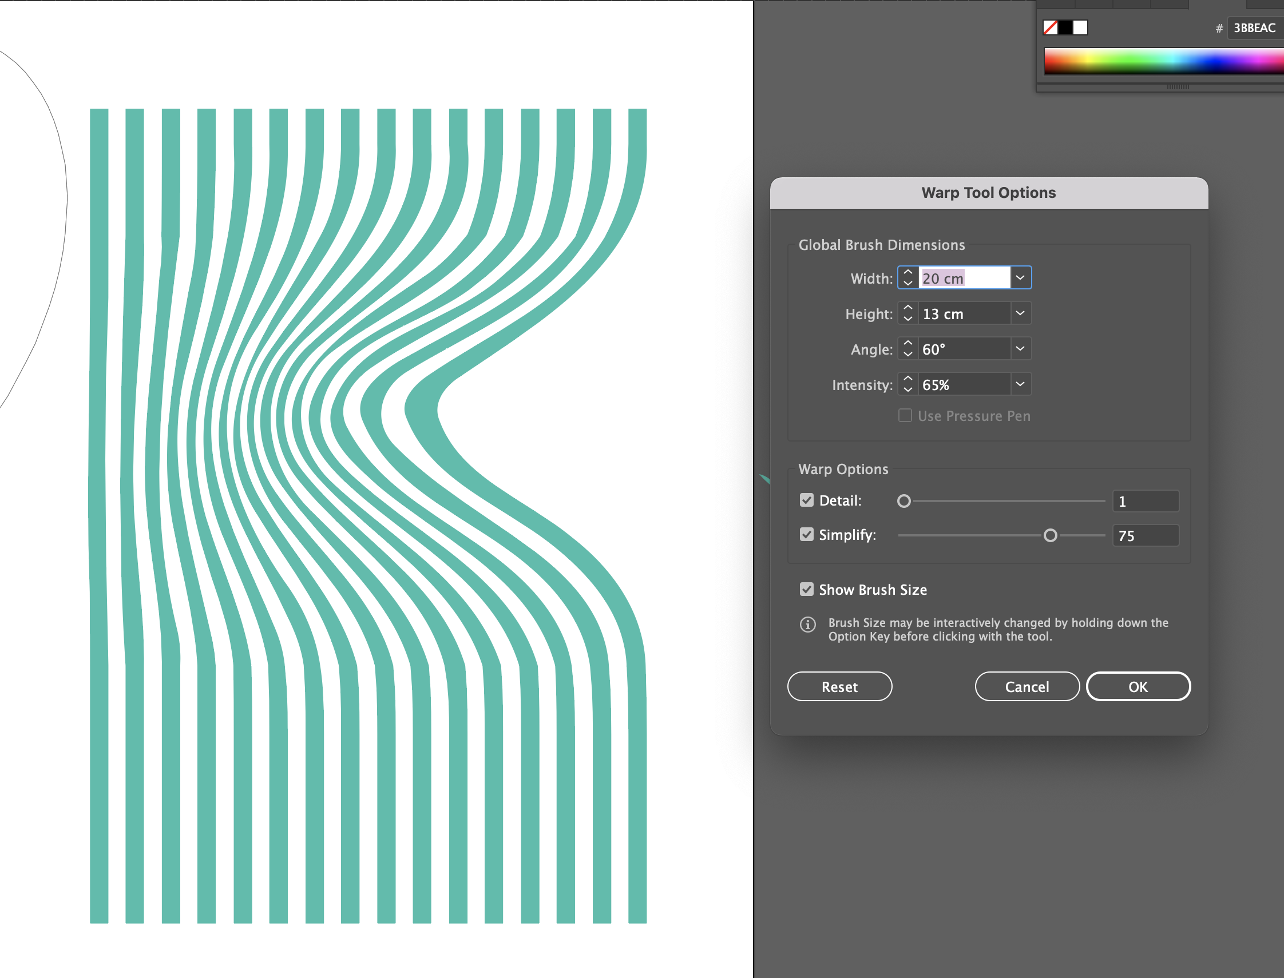1284x978 pixels.
Task: Select the None color swatch
Action: [1051, 27]
